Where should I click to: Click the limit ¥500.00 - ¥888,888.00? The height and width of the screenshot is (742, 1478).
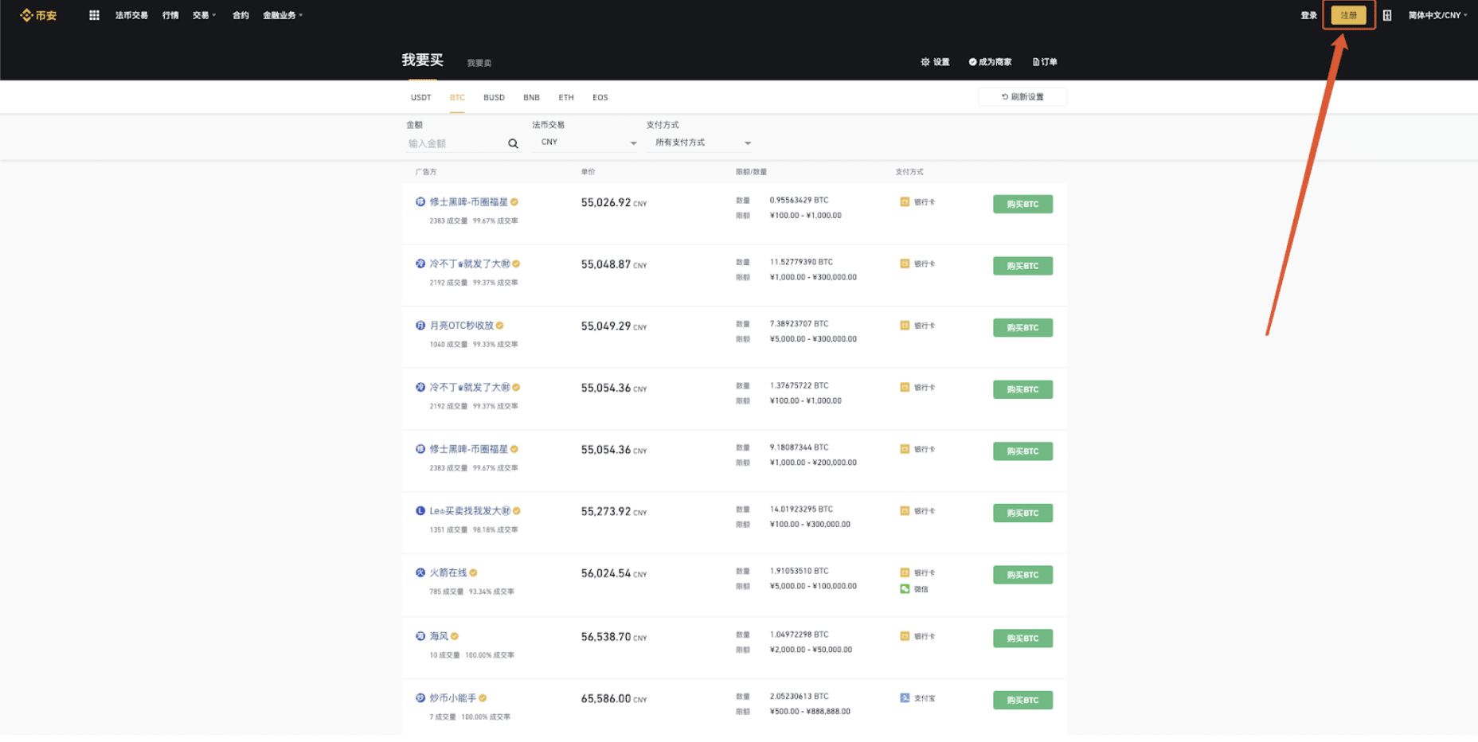coord(810,712)
